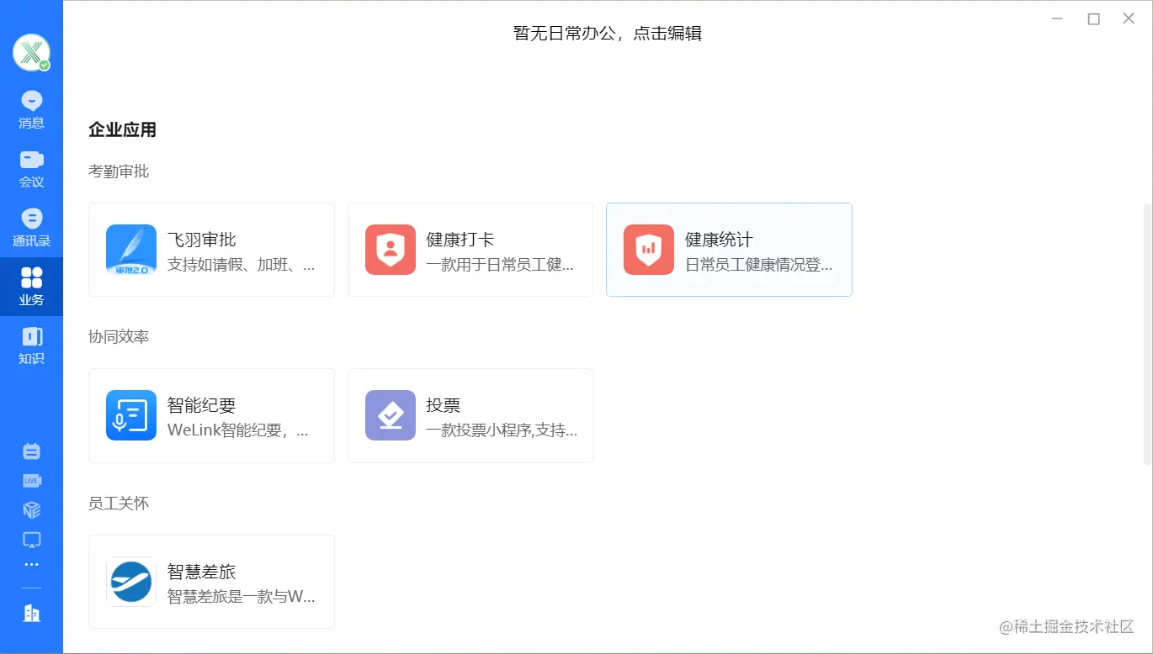Open the screen projection icon in sidebar
The width and height of the screenshot is (1153, 654).
pos(31,539)
